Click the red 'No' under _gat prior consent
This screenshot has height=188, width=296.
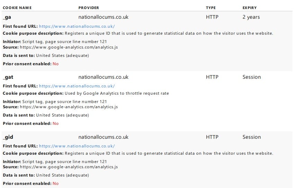click(56, 123)
